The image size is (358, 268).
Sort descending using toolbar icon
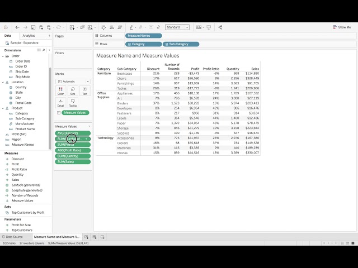tap(120, 27)
